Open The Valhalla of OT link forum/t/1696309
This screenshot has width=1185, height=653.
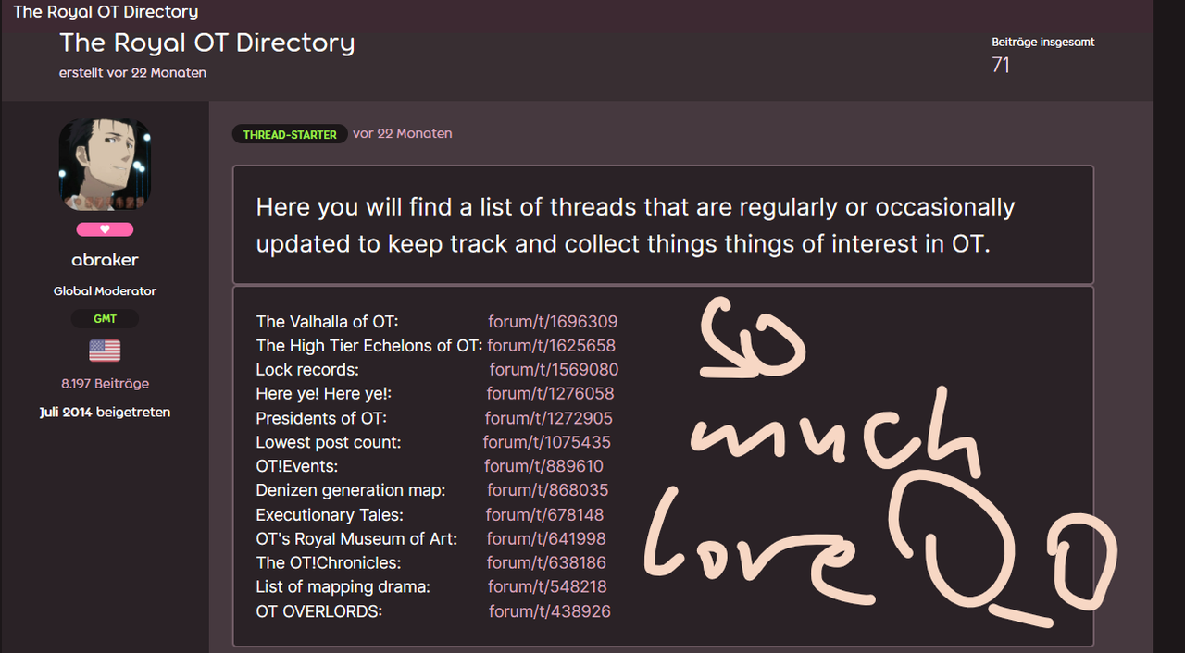553,322
